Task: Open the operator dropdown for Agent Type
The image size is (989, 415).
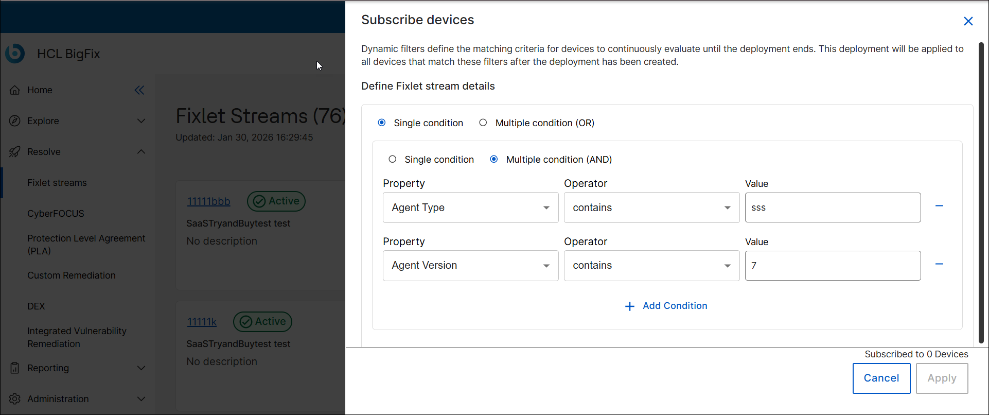Action: click(x=651, y=207)
